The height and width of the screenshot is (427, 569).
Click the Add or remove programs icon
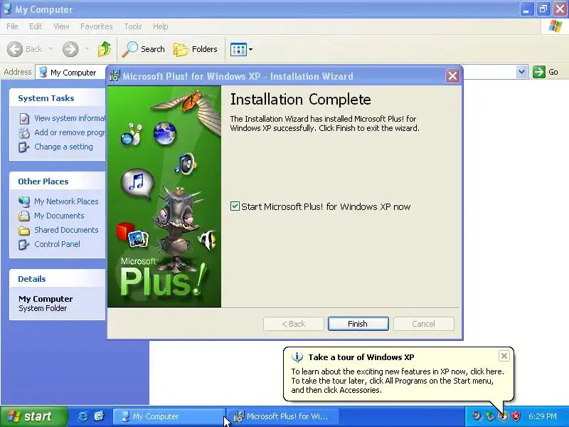point(24,133)
